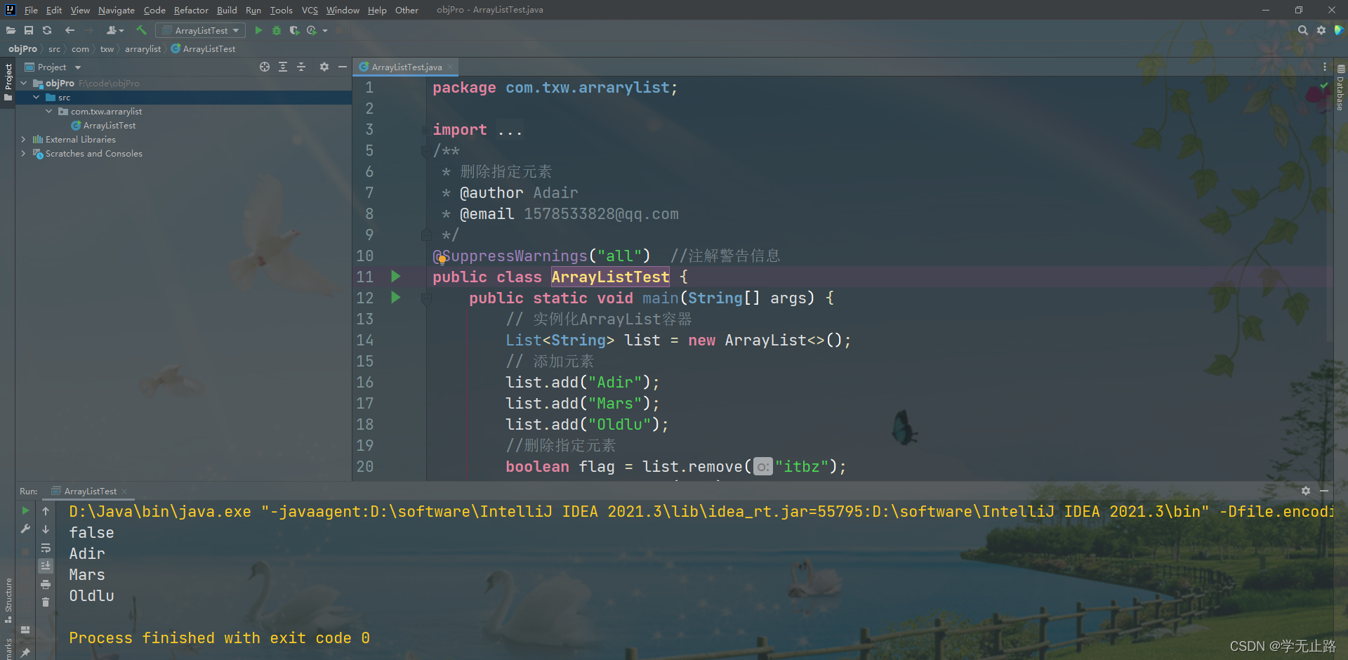1348x660 pixels.
Task: Expand Scratches and Consoles node
Action: (x=24, y=153)
